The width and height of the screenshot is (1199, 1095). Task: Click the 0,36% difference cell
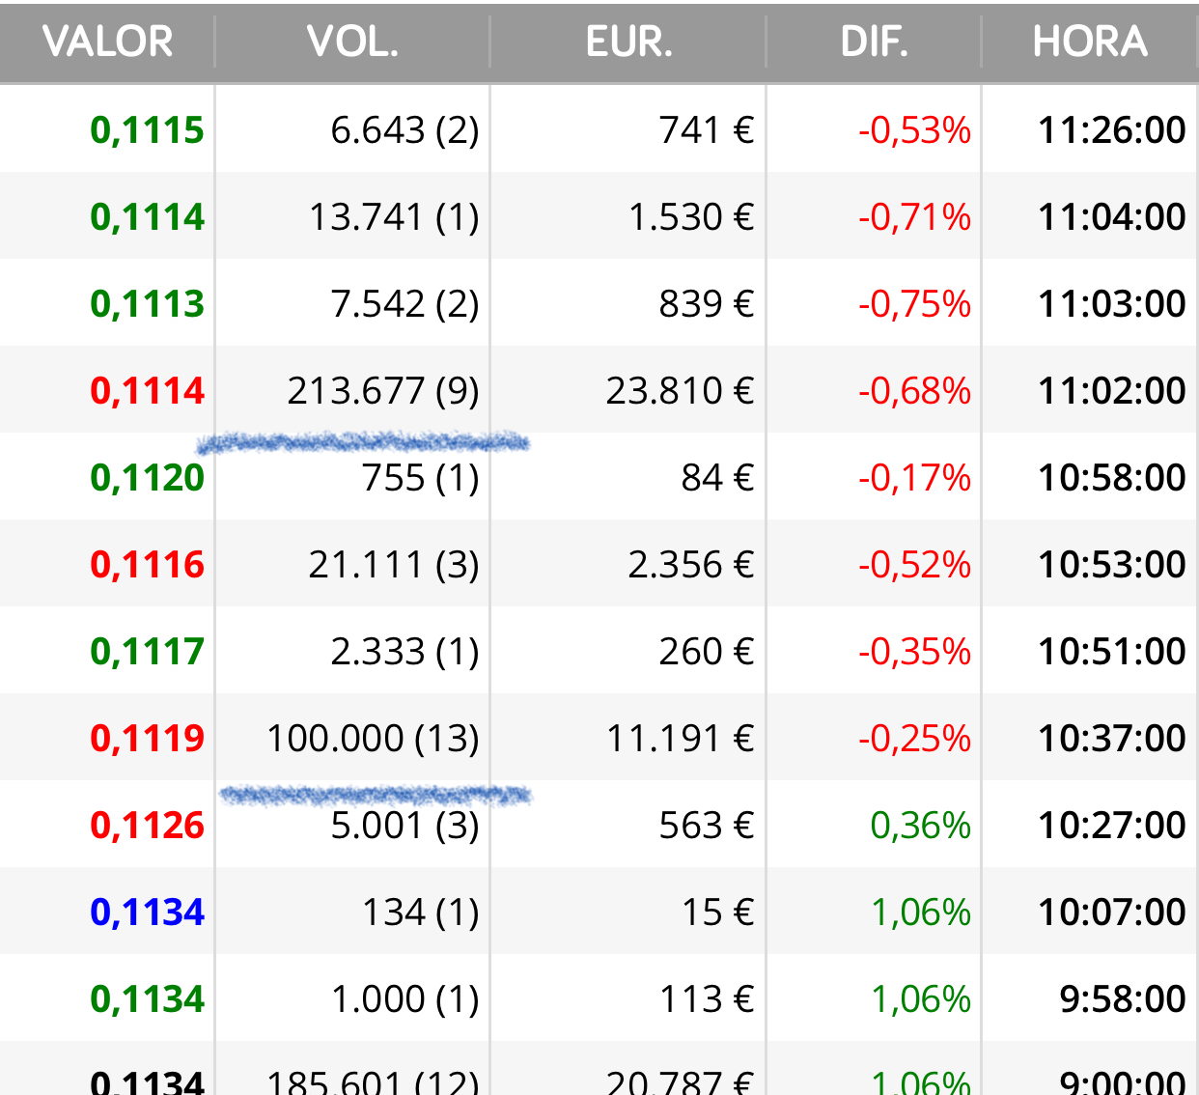920,826
